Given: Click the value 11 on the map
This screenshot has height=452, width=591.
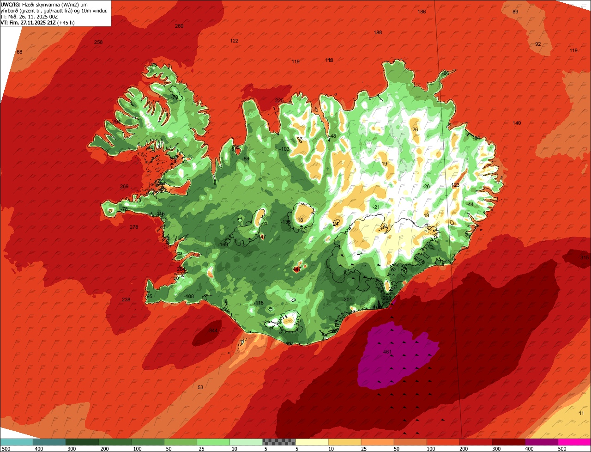Looking at the screenshot, I should [581, 413].
